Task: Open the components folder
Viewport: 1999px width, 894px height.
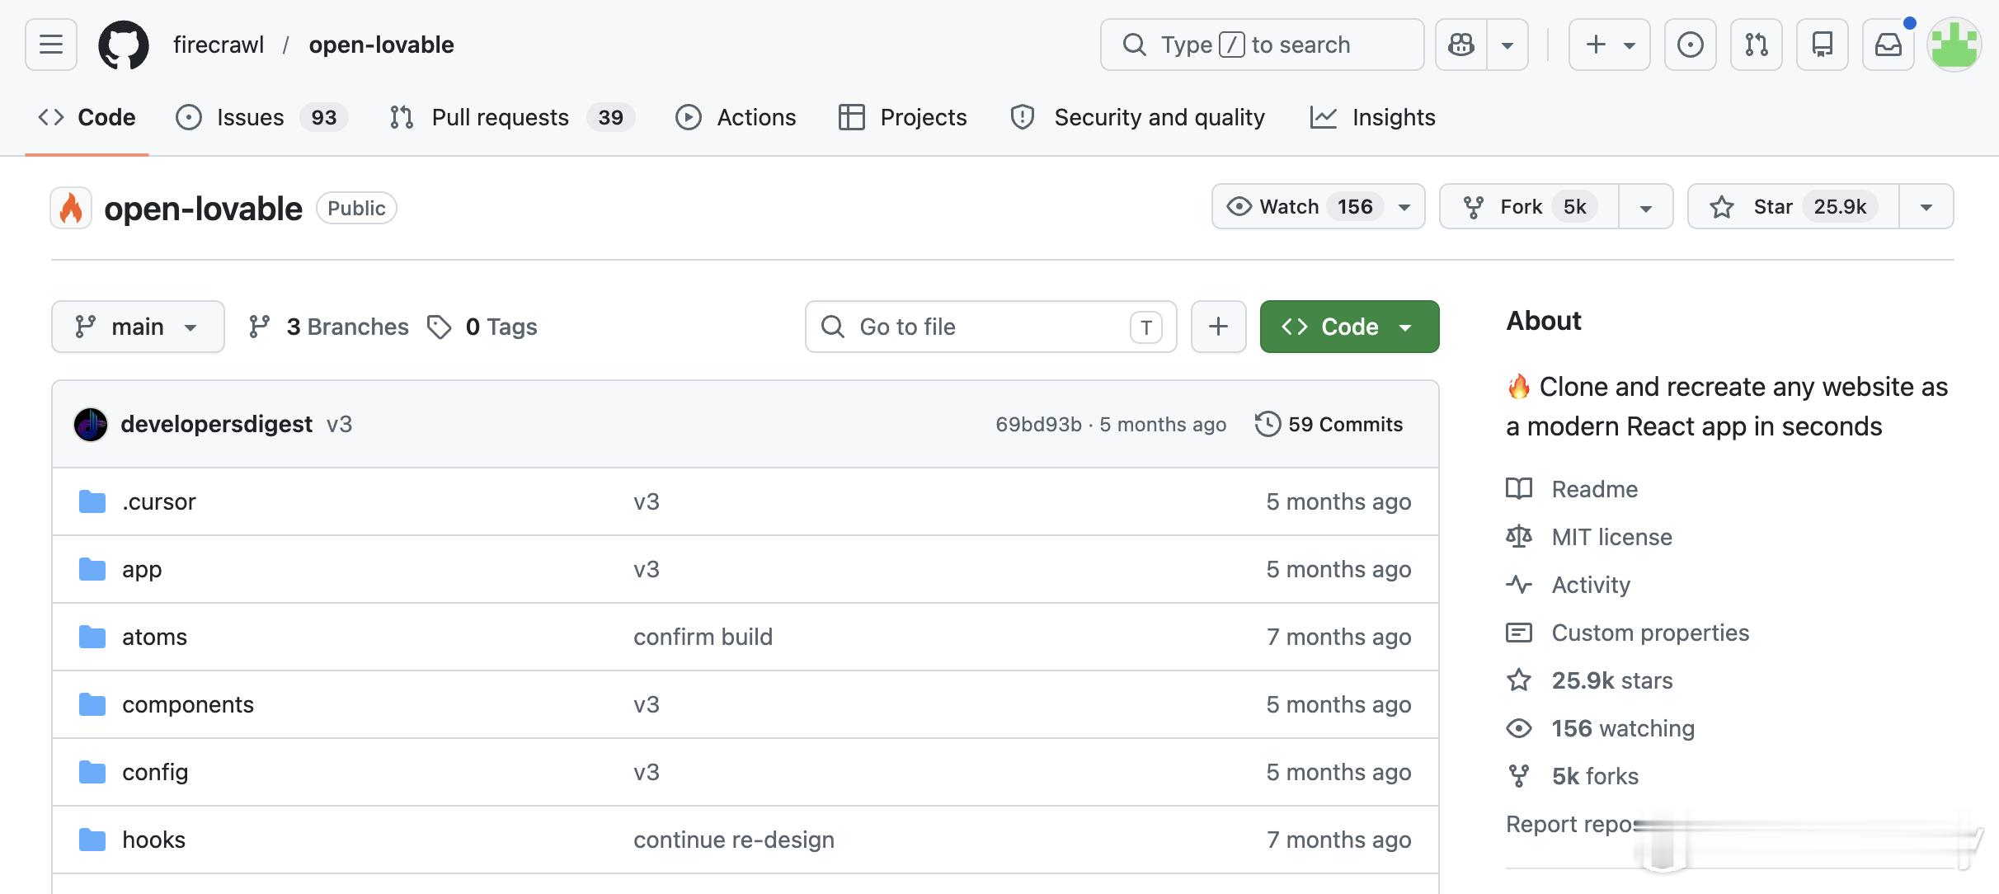Action: pos(188,704)
